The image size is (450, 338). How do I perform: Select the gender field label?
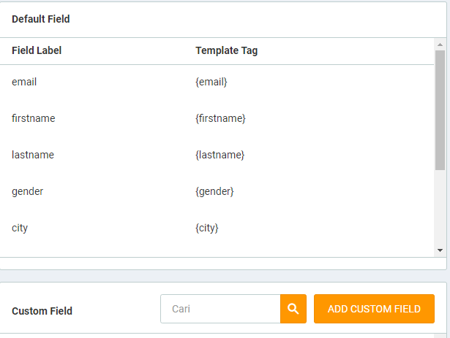coord(28,191)
